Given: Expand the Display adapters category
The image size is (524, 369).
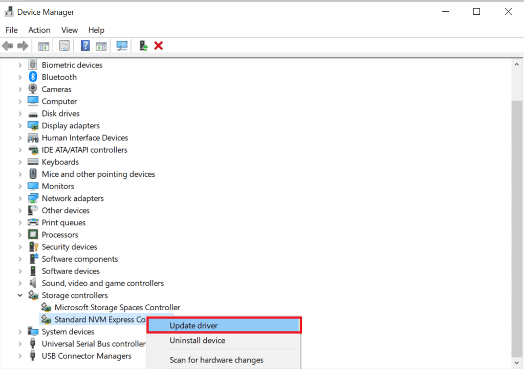Looking at the screenshot, I should pos(20,125).
